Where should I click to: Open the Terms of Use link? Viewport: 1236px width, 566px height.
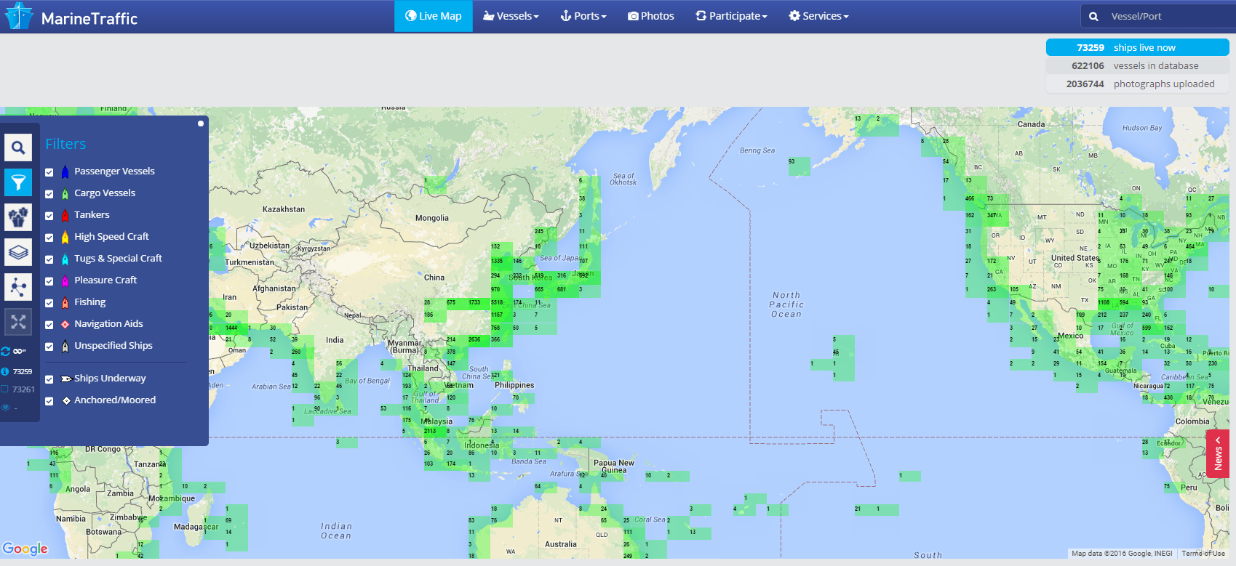[x=1203, y=554]
